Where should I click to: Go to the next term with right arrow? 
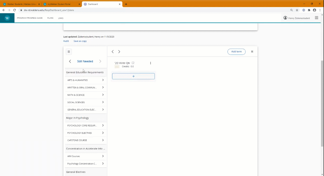click(119, 52)
